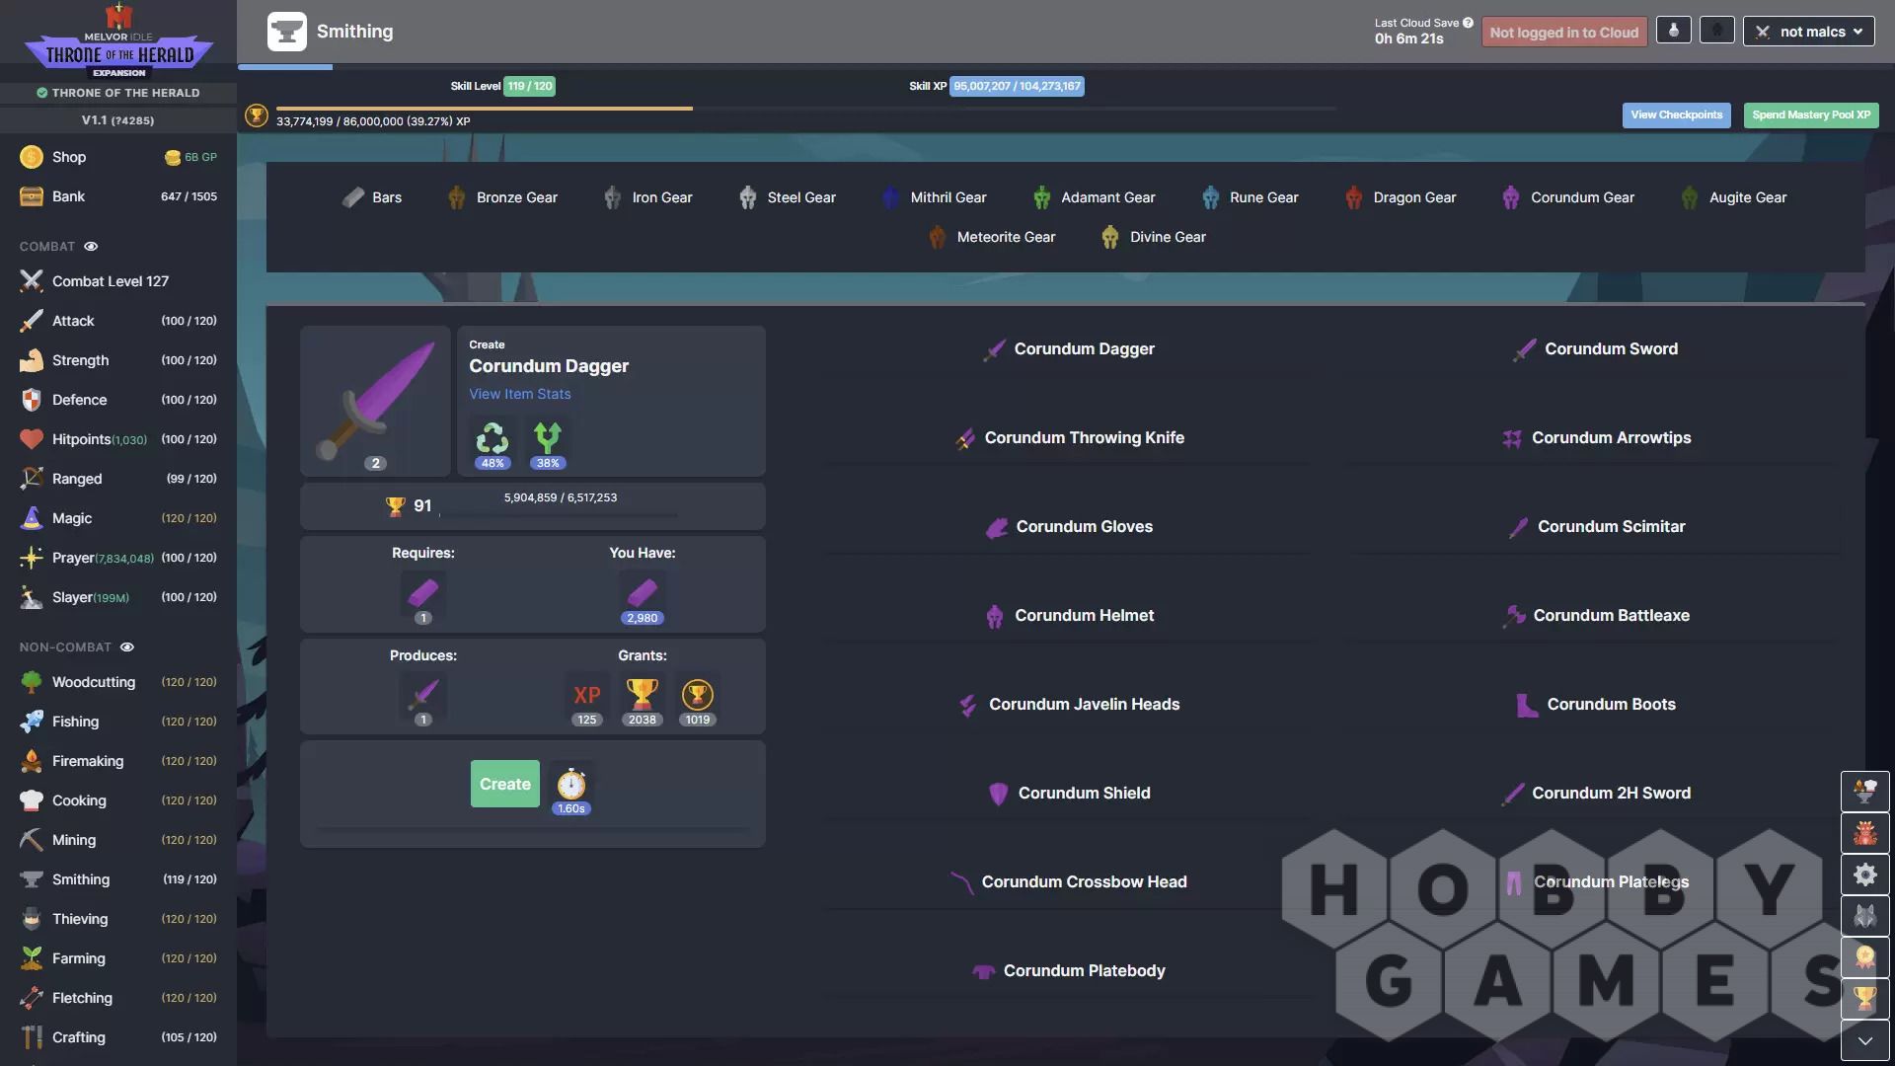This screenshot has width=1895, height=1066.
Task: Click the mastery pool trophy toggle icon
Action: pos(256,115)
